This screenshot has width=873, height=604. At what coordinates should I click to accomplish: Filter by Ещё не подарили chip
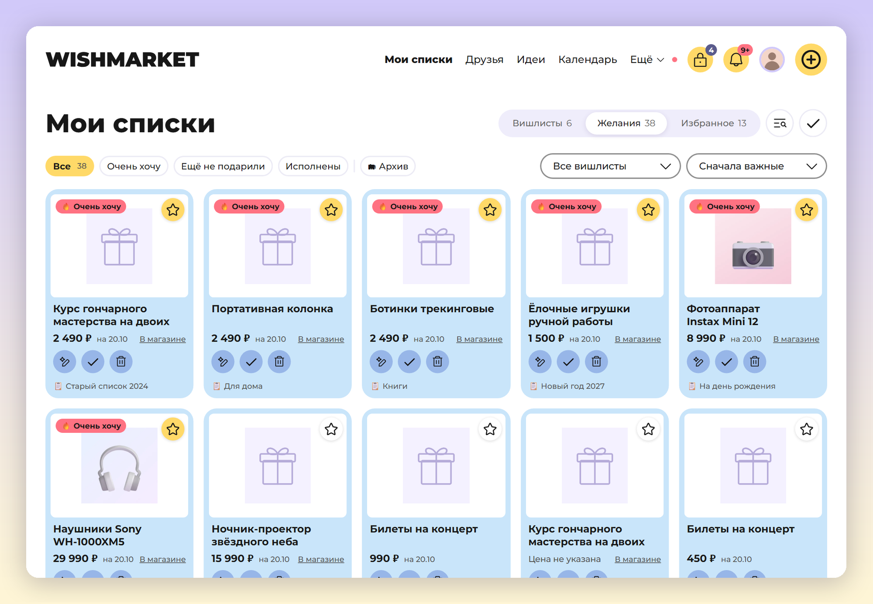point(223,166)
